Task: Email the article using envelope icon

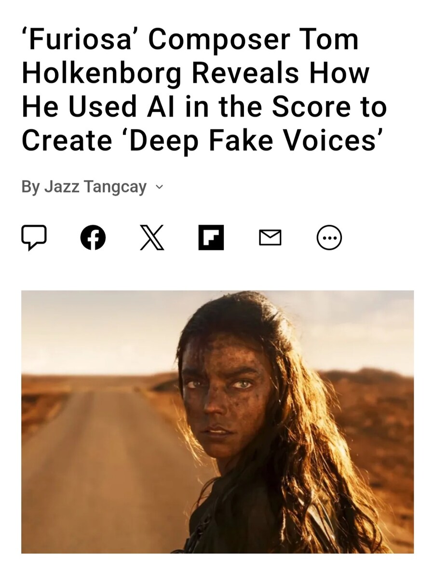Action: [x=270, y=238]
